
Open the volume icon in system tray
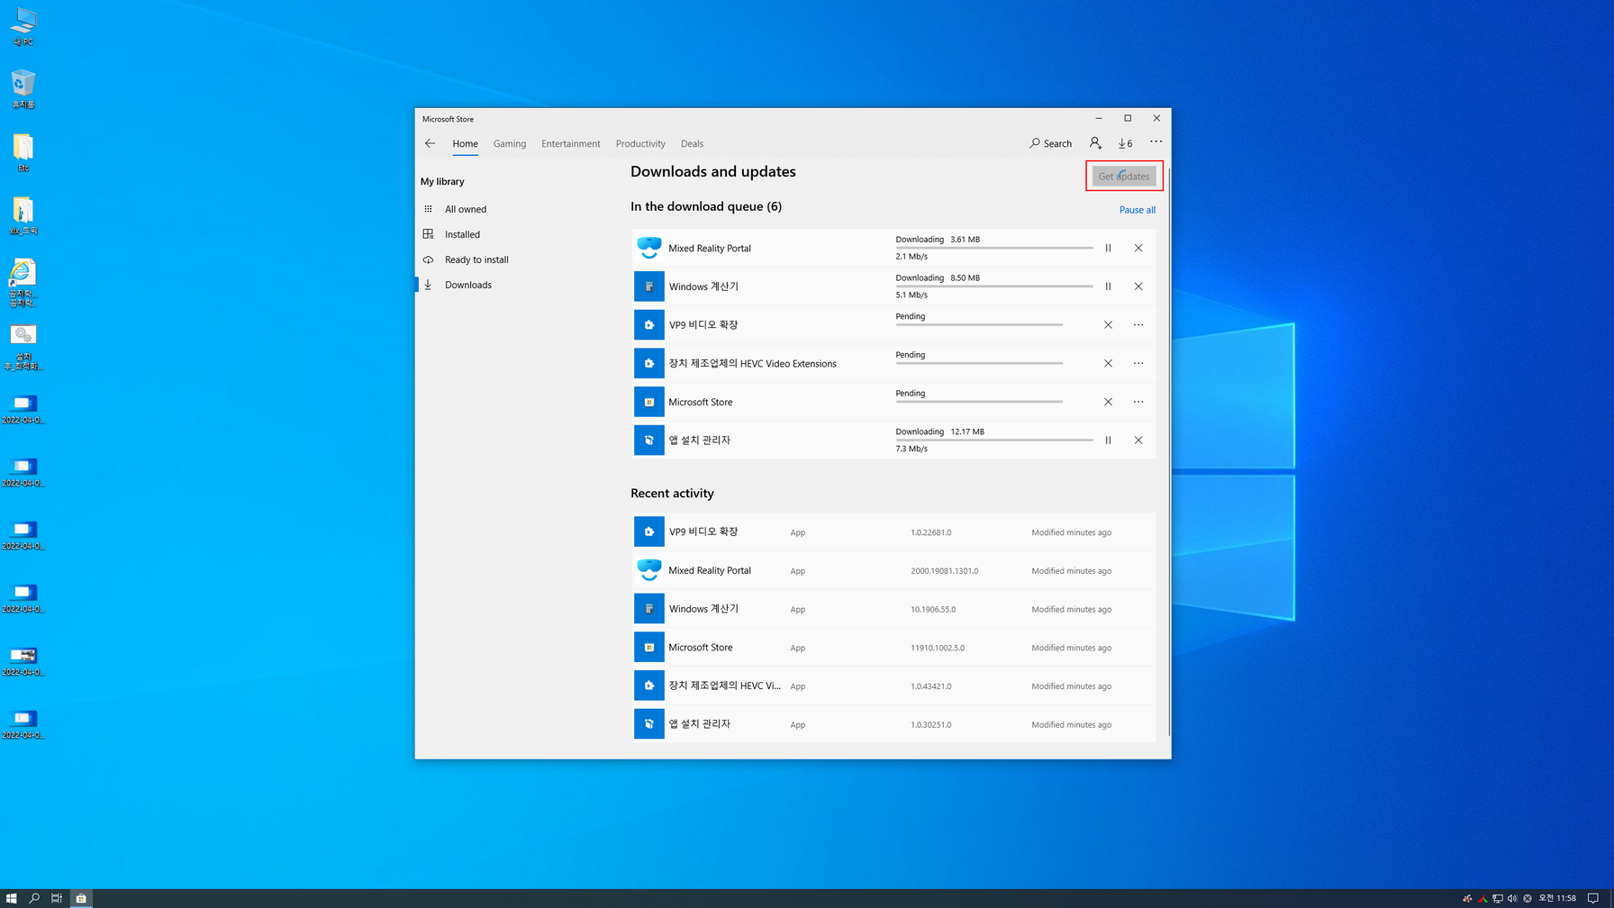(1512, 898)
